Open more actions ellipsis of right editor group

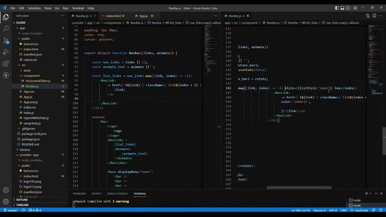pos(381,16)
